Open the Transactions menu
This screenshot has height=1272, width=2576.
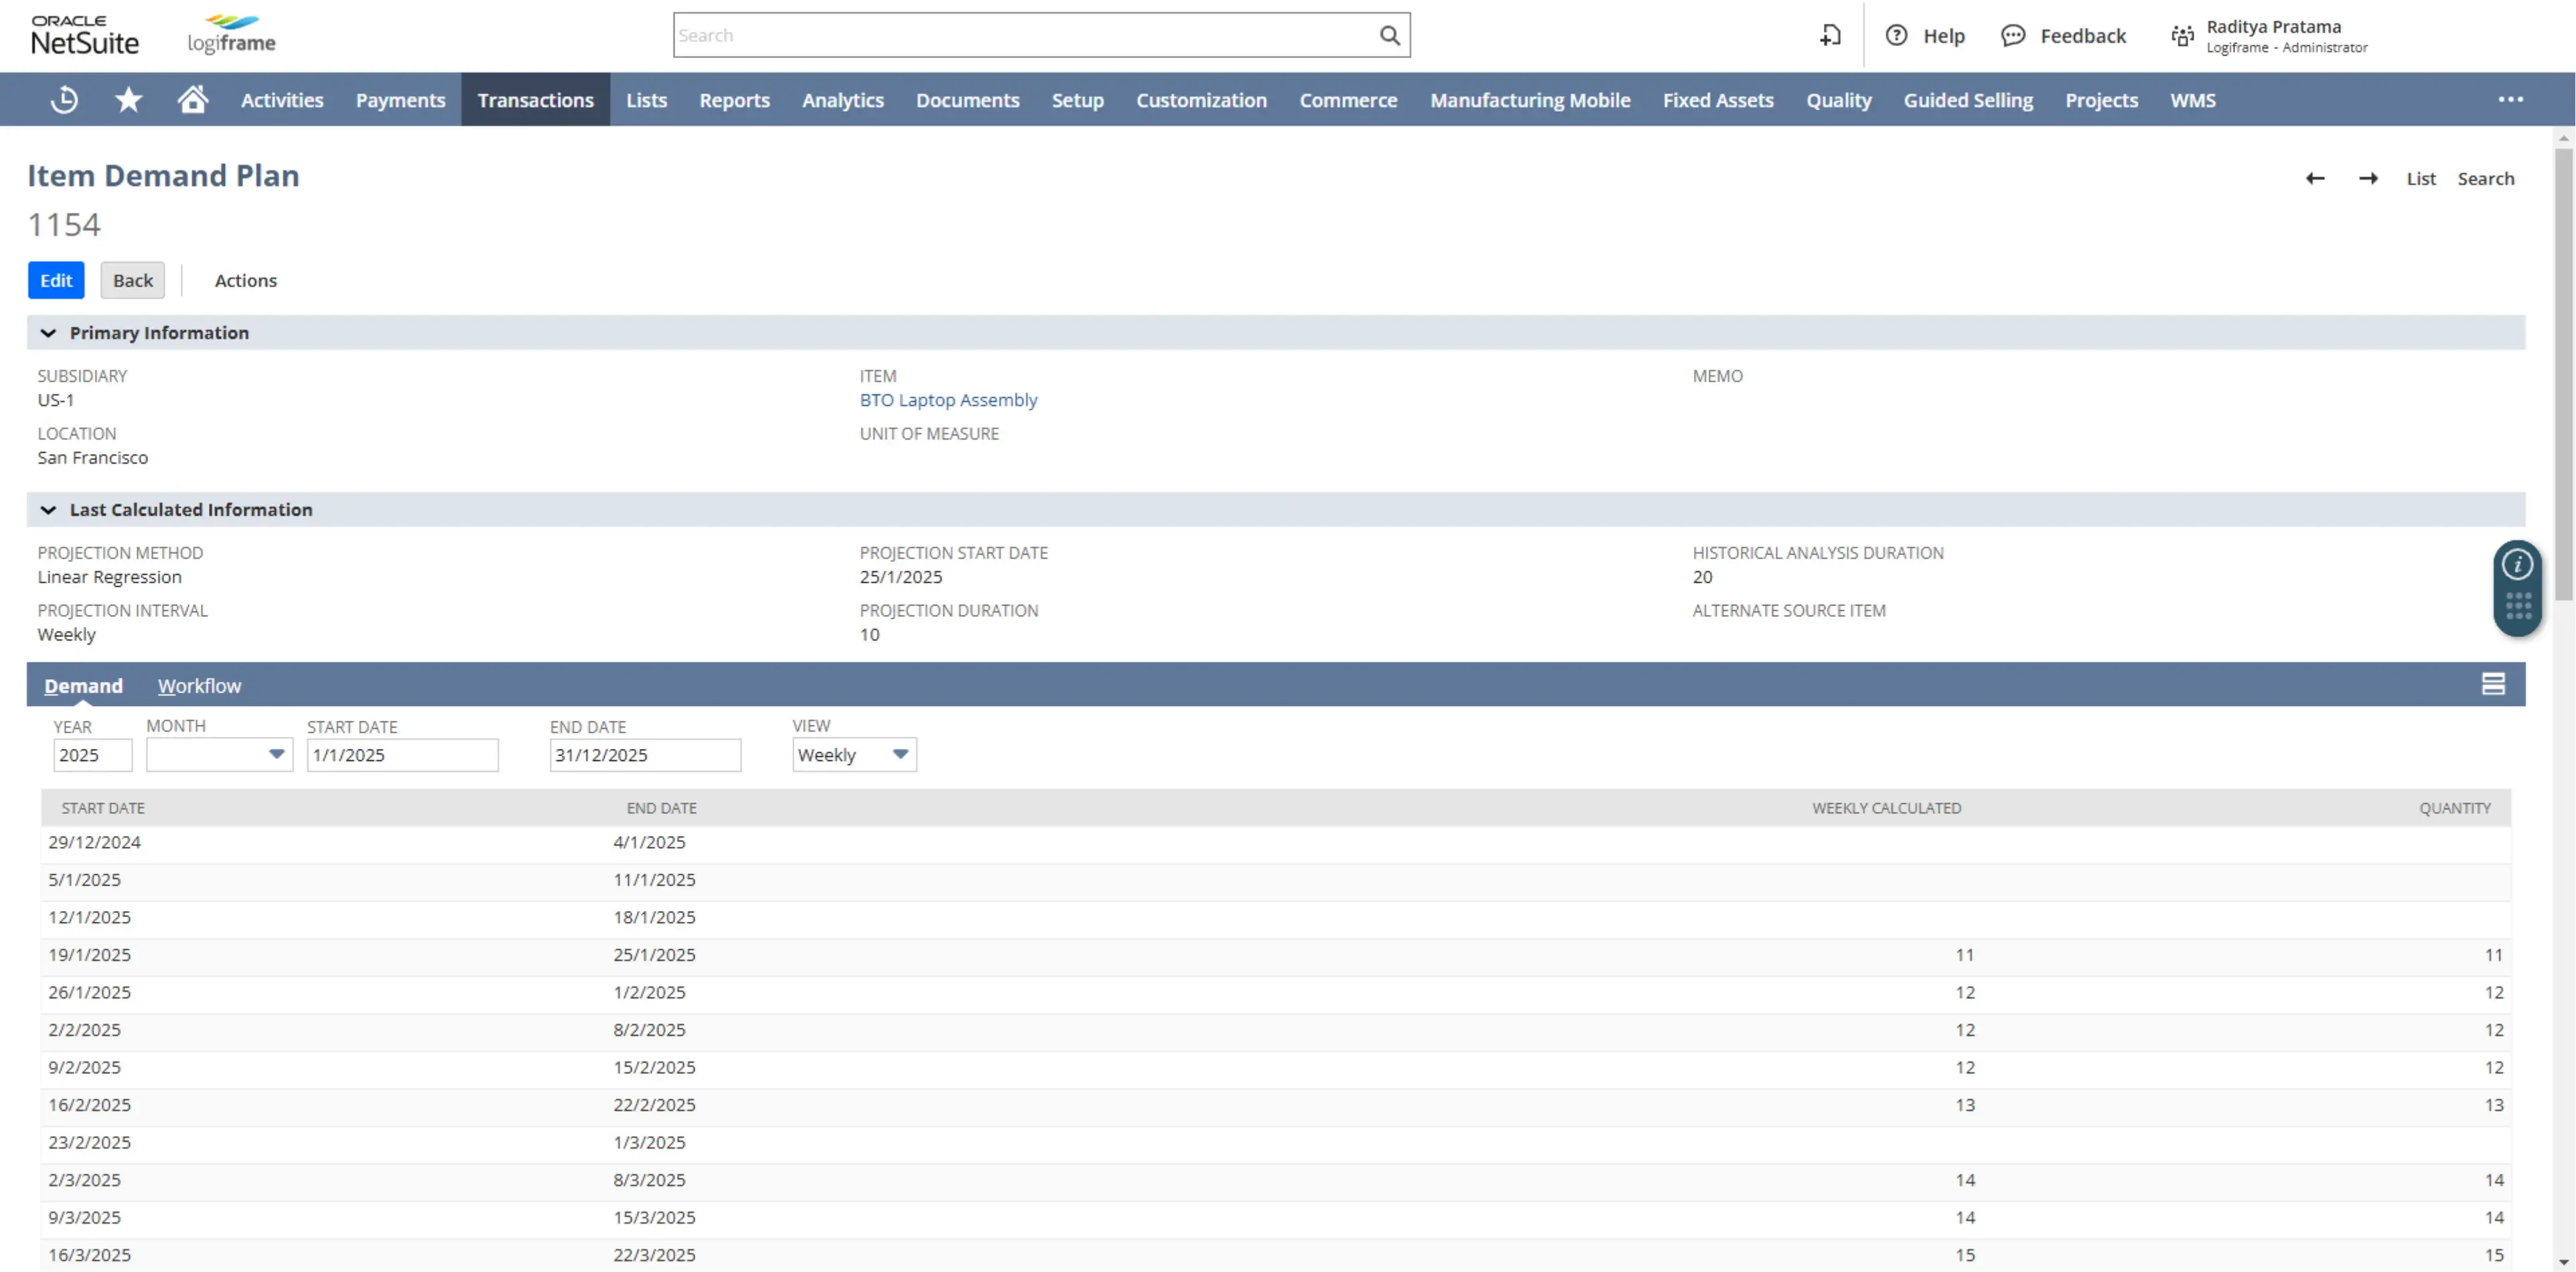(535, 99)
